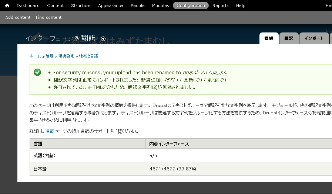
Task: Select the 概観 tab
Action: click(x=269, y=38)
